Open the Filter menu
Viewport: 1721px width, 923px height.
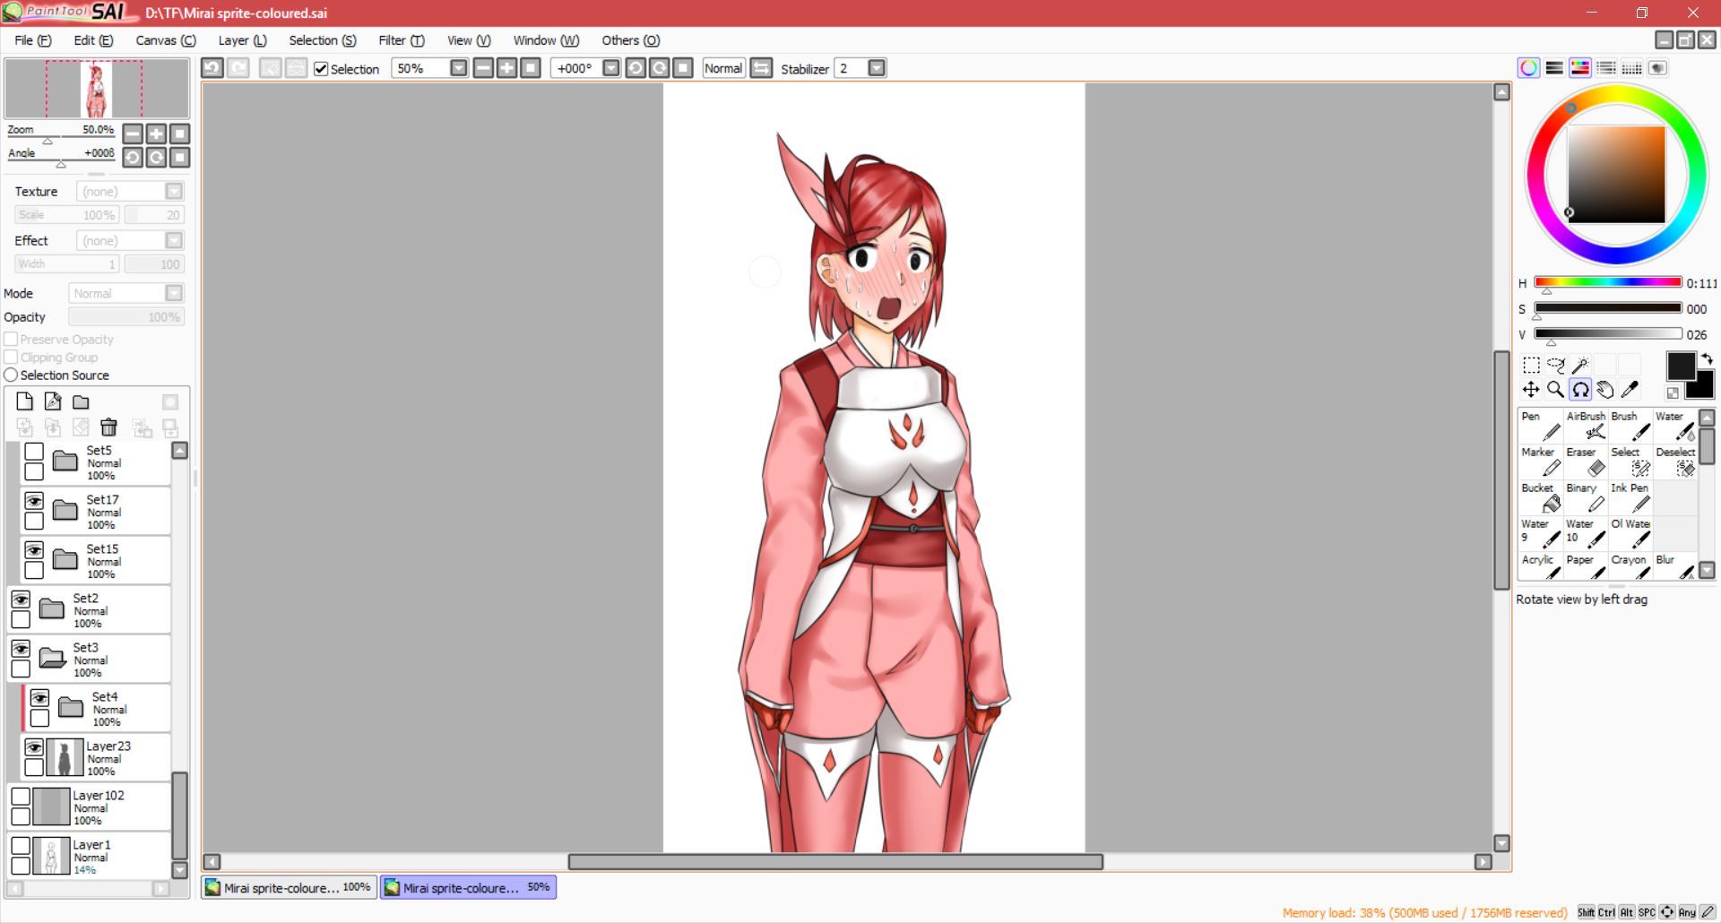point(401,40)
